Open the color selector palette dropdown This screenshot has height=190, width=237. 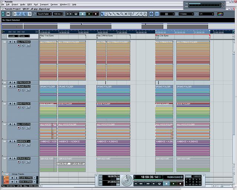click(x=220, y=14)
